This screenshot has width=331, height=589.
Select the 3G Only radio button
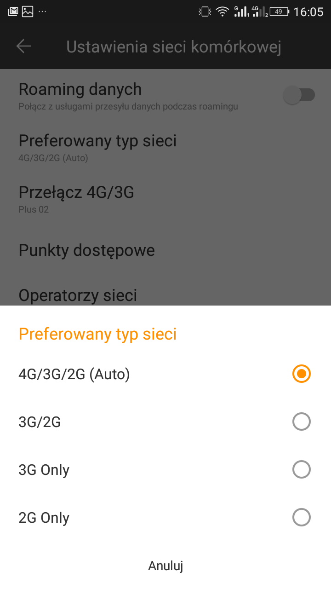pyautogui.click(x=302, y=469)
